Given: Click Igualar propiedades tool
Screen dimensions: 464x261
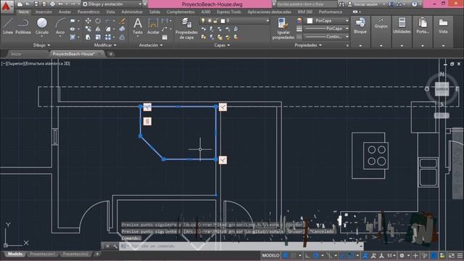Looking at the screenshot, I should (283, 28).
